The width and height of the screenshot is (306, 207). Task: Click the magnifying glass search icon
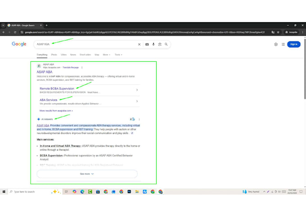166,44
